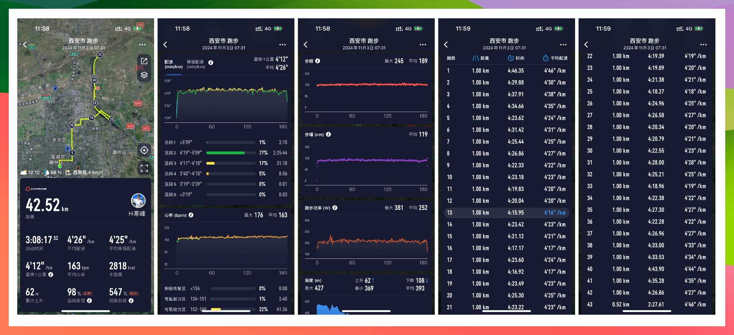This screenshot has width=734, height=335.
Task: Open the H寒峰 profile avatar
Action: pos(138,201)
